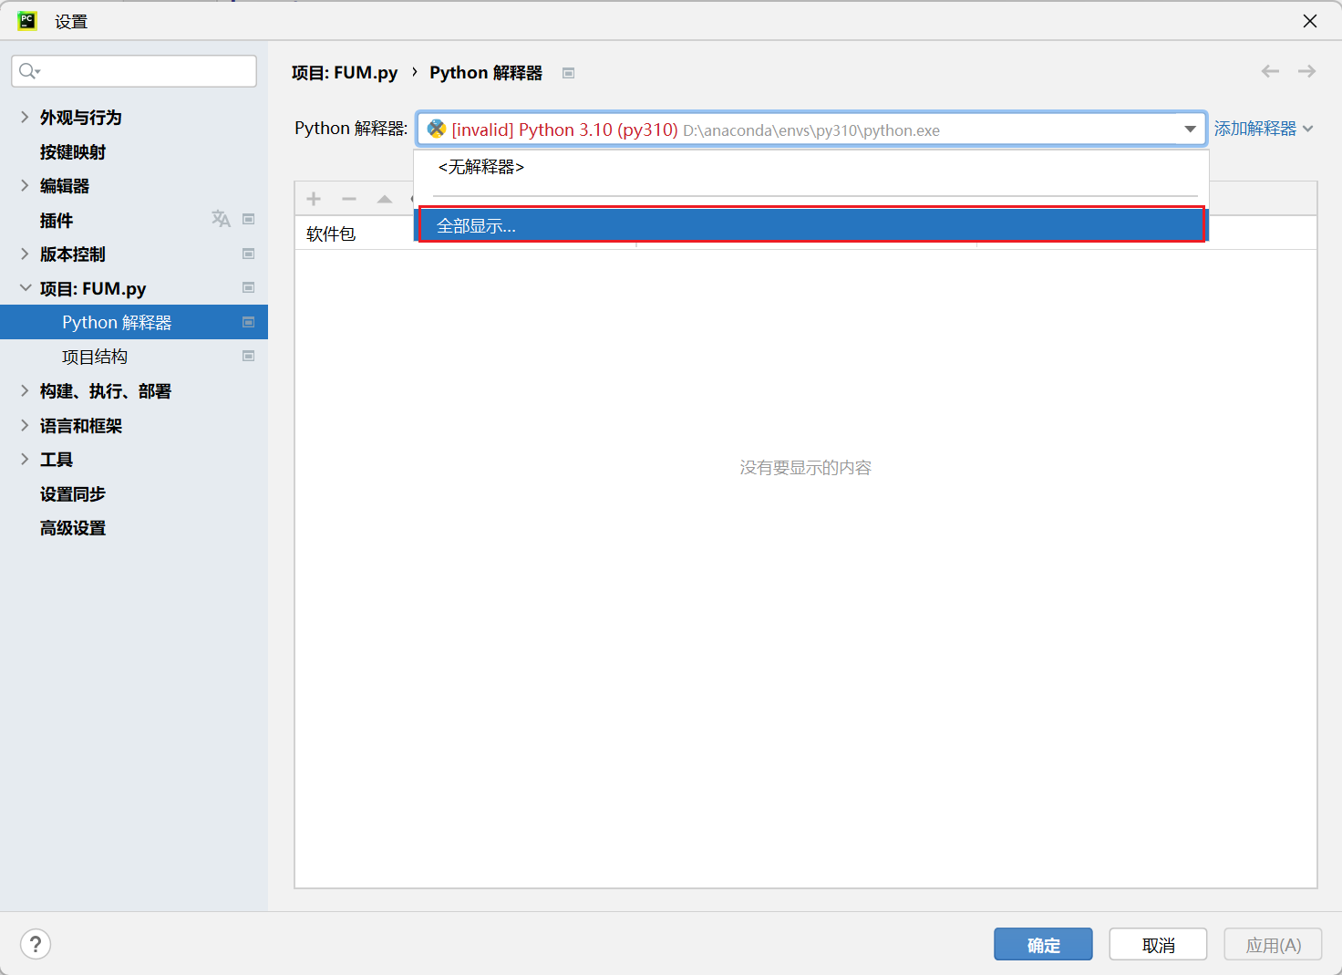Click the add package plus icon
This screenshot has height=975, width=1342.
[x=314, y=199]
